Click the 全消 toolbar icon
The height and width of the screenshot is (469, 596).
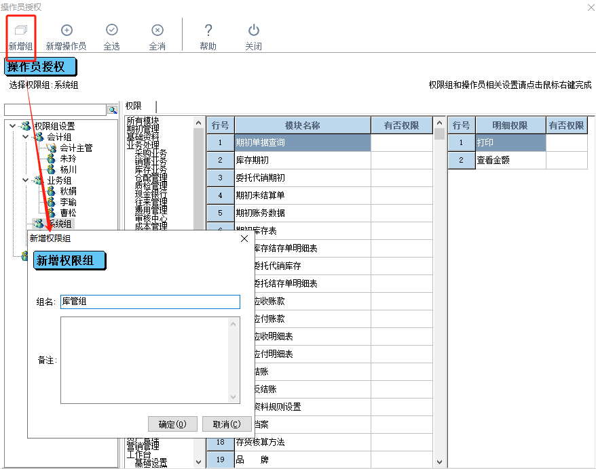157,30
